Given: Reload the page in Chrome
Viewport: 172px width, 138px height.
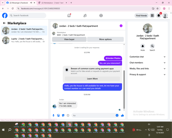Looking at the screenshot, I should tap(13, 9).
